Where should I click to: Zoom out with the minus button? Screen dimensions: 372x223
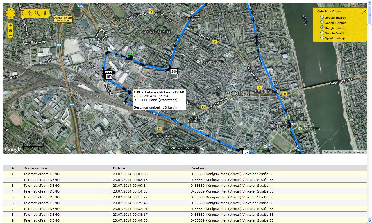(10, 35)
